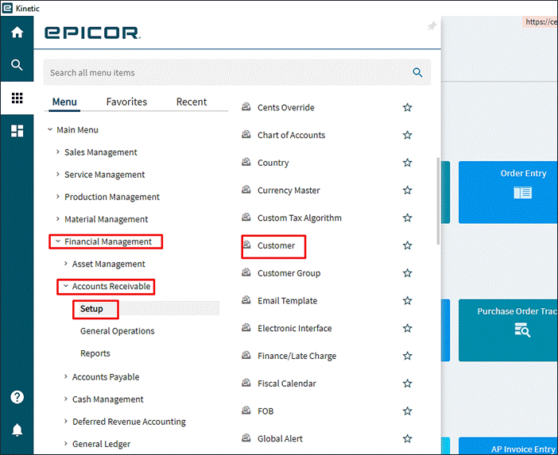Open Electronic Interface
Screen dimensions: 558x455
295,328
